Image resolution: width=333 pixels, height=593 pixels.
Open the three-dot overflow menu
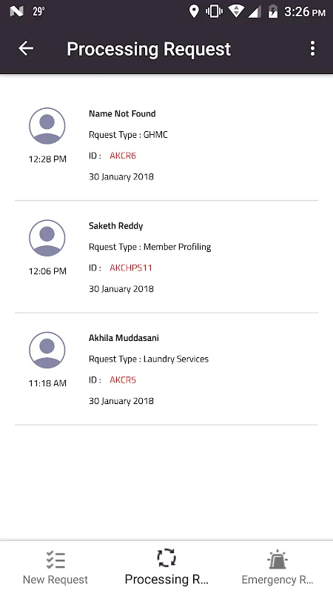312,48
